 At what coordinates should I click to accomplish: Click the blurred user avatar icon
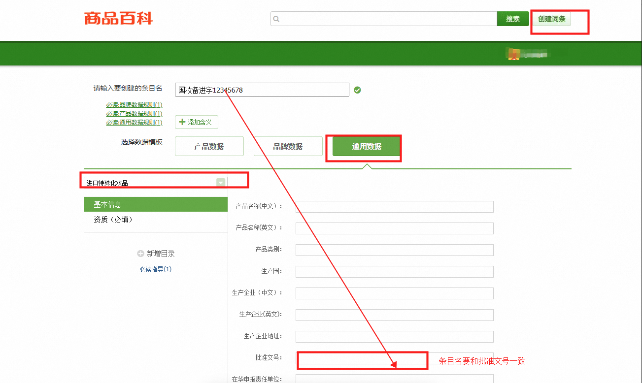point(514,54)
